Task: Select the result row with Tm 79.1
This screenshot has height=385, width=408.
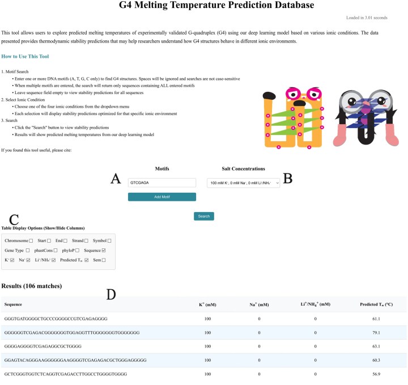Action: click(204, 333)
